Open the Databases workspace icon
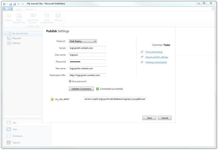This screenshot has width=218, height=150. click(x=9, y=136)
